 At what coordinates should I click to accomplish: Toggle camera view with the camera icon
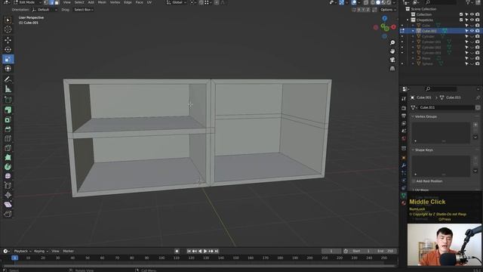point(392,60)
